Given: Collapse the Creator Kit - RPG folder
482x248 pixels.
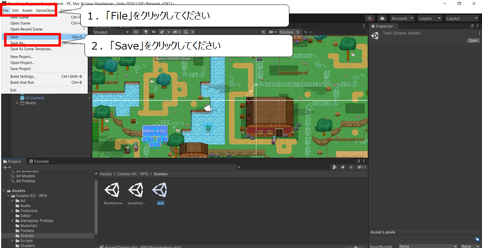Looking at the screenshot, I should pyautogui.click(x=8, y=196).
